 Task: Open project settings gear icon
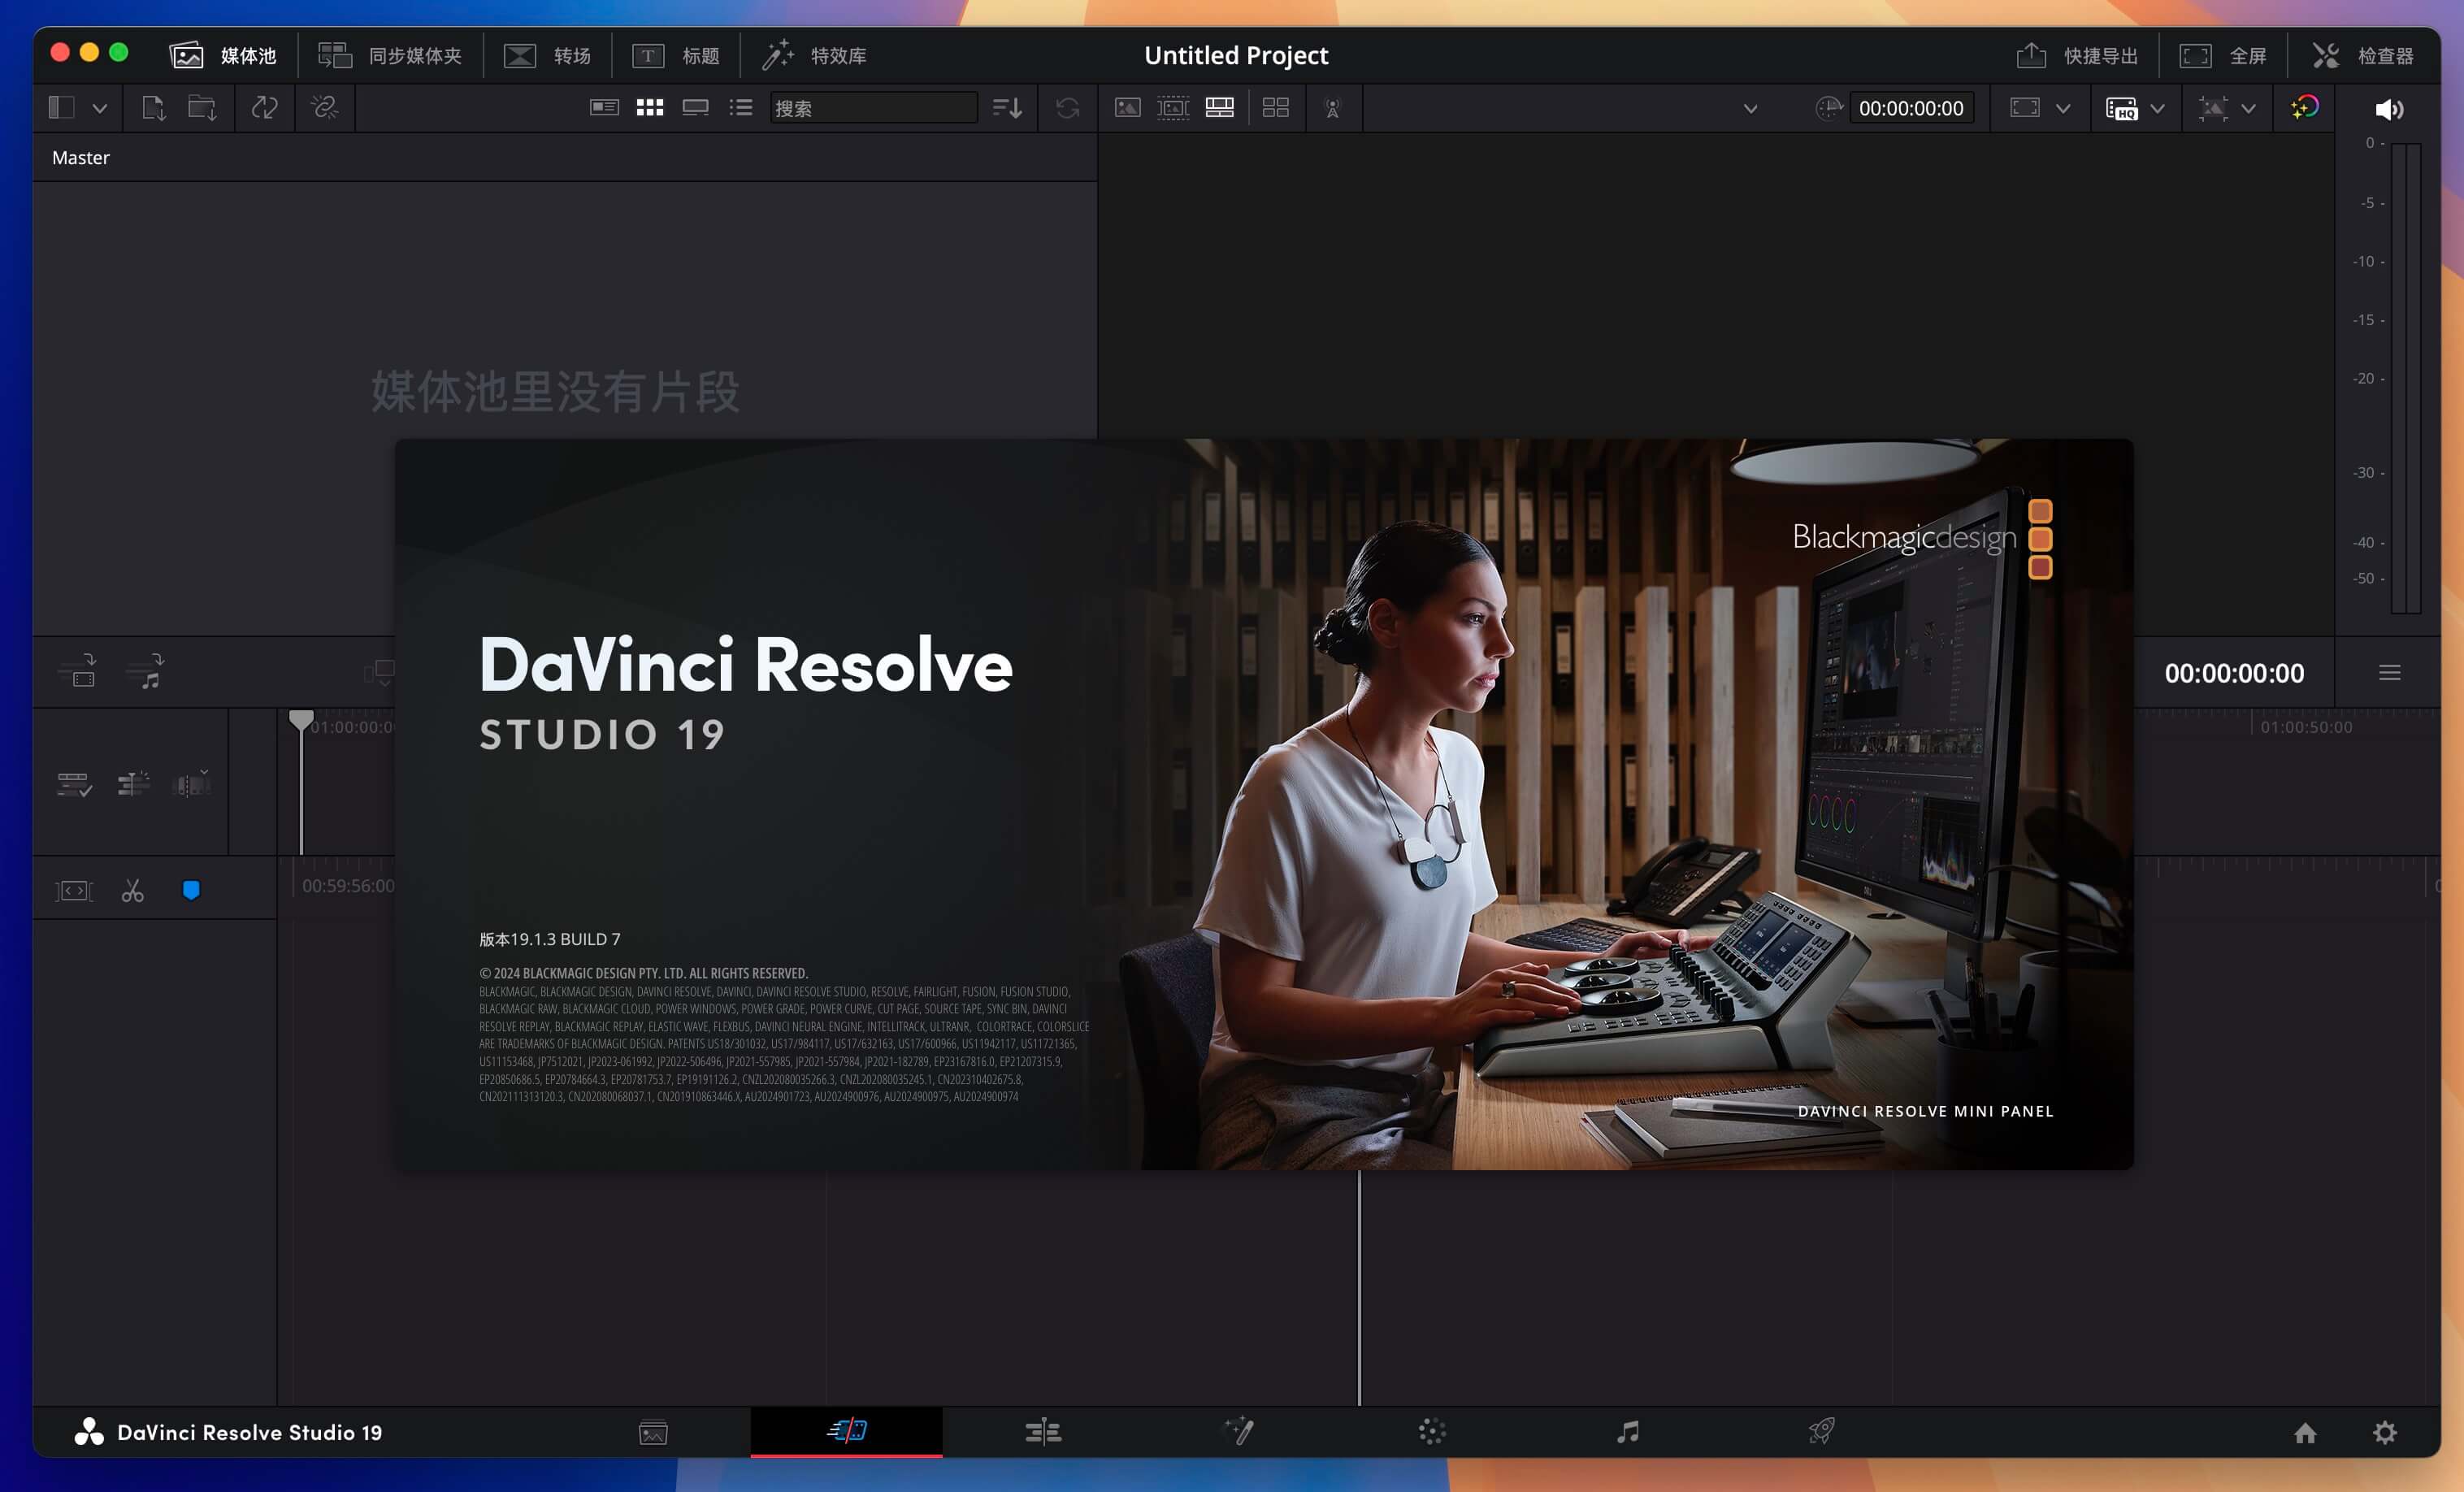(2385, 1433)
